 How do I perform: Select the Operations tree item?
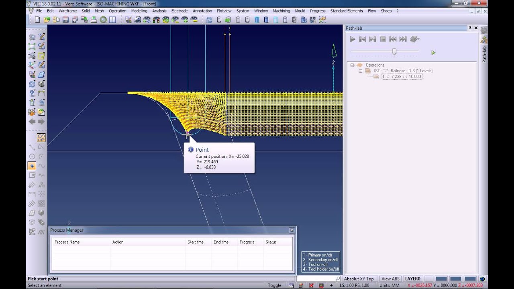(x=375, y=65)
